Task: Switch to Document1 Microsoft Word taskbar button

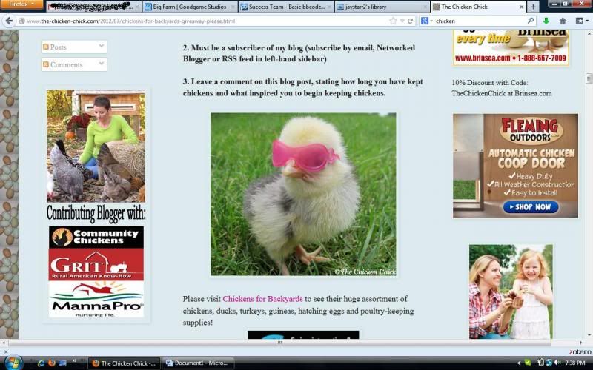Action: click(198, 363)
